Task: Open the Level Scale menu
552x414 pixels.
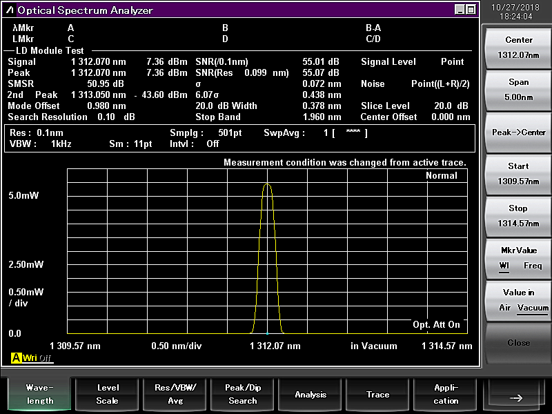Action: point(107,395)
